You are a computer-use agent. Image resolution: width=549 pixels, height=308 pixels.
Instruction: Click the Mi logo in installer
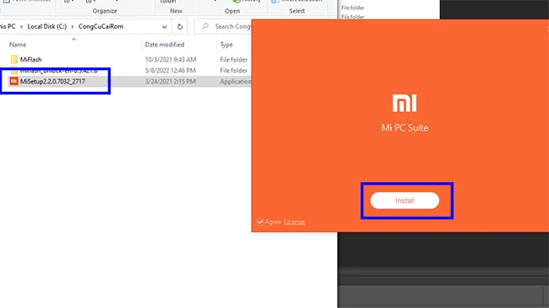(x=405, y=103)
